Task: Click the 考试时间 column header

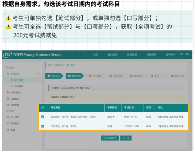Action: [x=129, y=108]
